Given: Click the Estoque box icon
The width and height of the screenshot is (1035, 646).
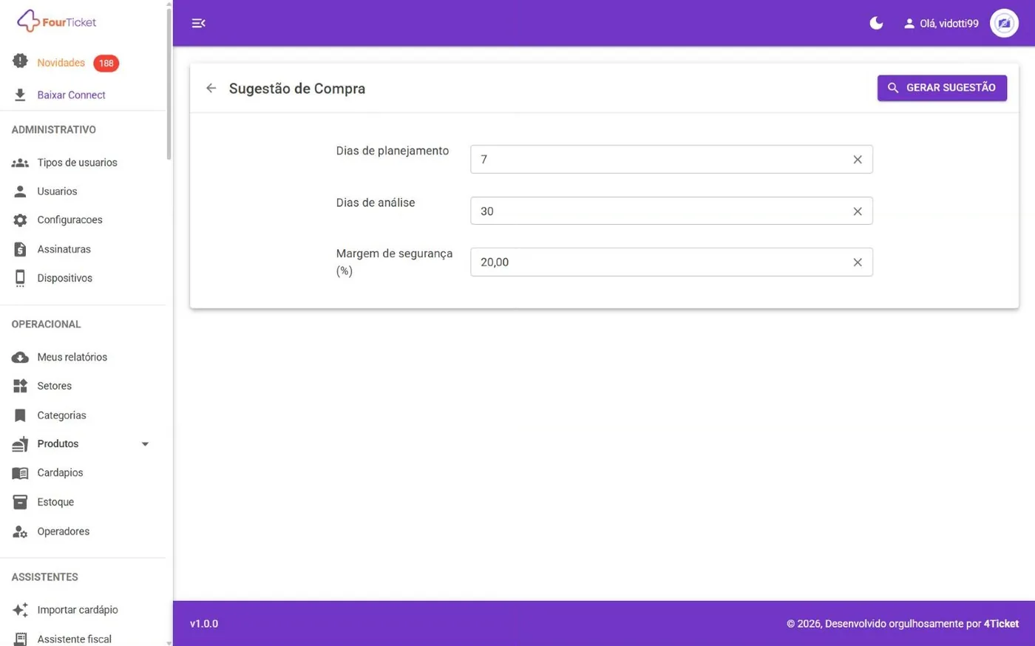Looking at the screenshot, I should (x=20, y=502).
